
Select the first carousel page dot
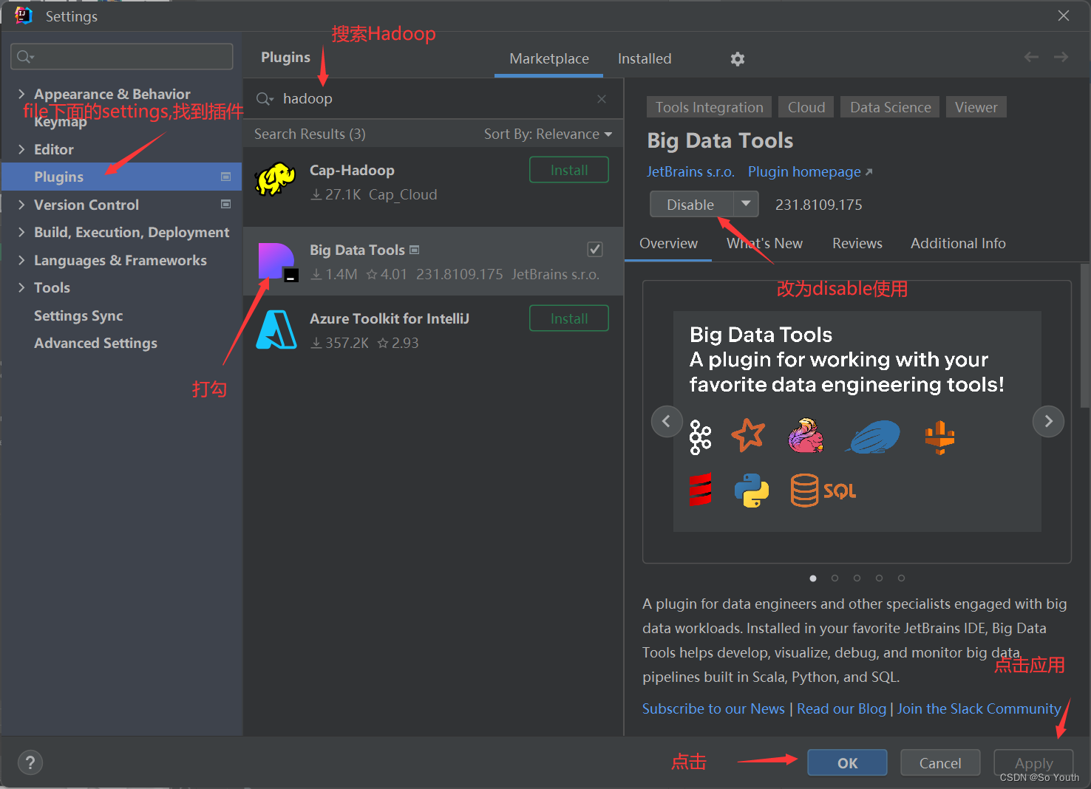(813, 578)
